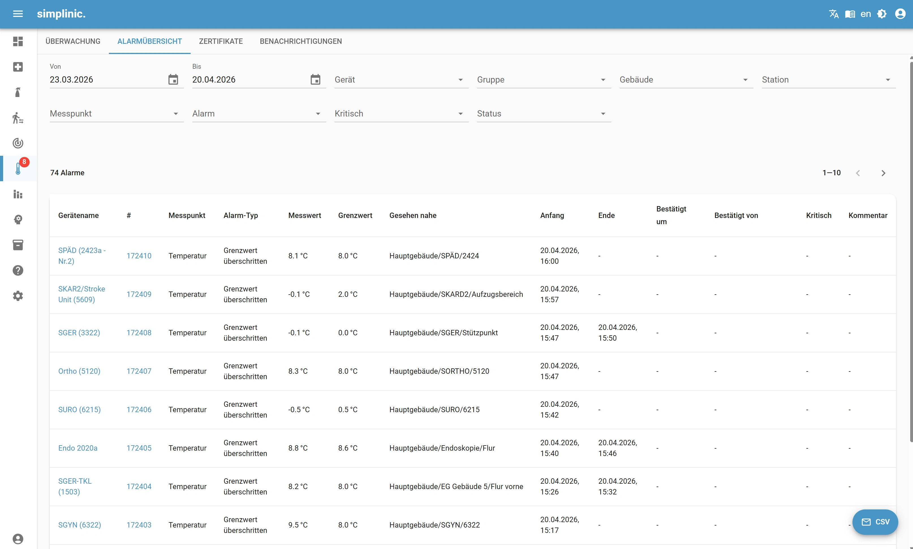Open settings gear in sidebar

[18, 296]
